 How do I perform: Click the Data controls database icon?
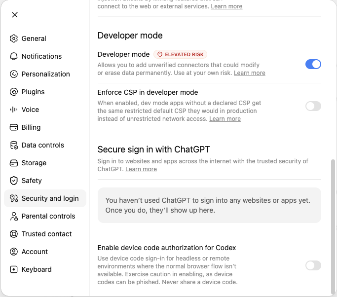(14, 145)
